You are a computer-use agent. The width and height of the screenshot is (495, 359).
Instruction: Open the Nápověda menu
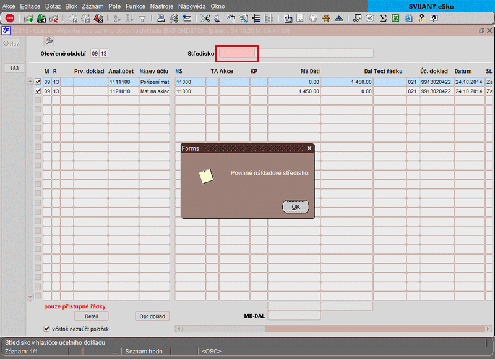point(192,6)
